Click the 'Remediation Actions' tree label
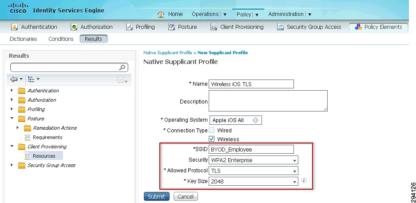The height and width of the screenshot is (203, 416). pos(55,128)
